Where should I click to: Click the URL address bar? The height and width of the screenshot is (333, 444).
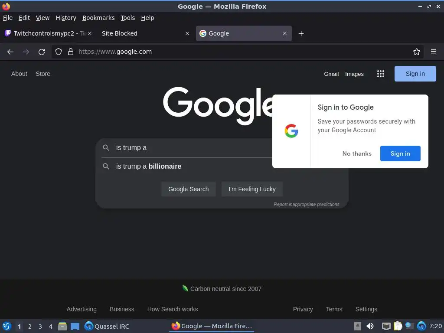click(x=238, y=52)
